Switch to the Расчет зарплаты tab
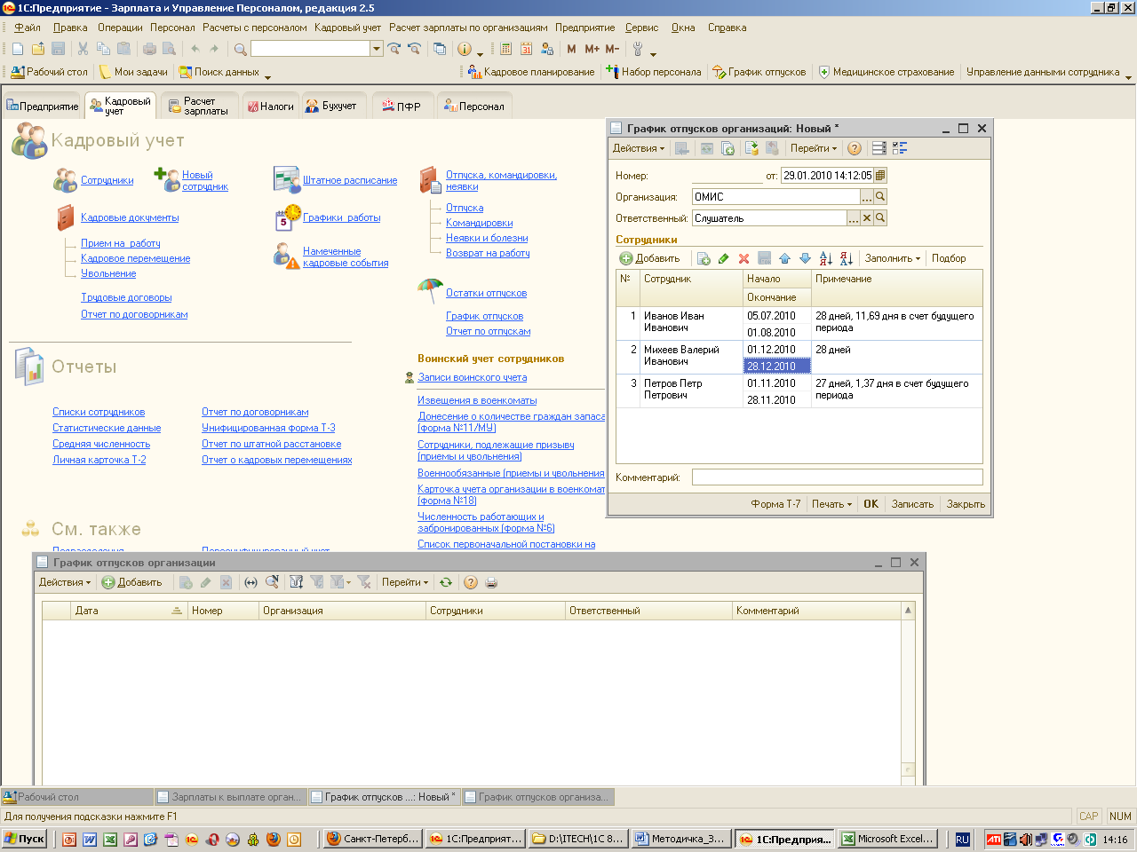The width and height of the screenshot is (1137, 852). (x=199, y=106)
